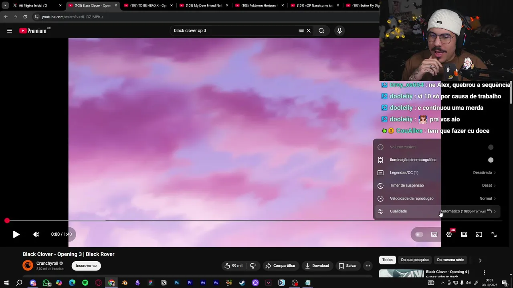This screenshot has height=288, width=513.
Task: Open Qualidade submenu
Action: [x=437, y=211]
